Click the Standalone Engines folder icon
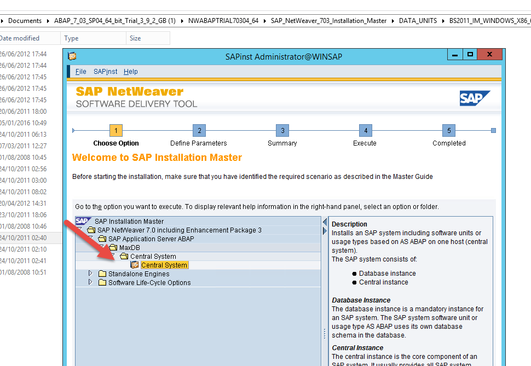Image resolution: width=531 pixels, height=366 pixels. coord(102,274)
